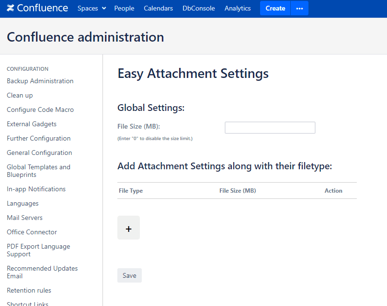
Task: Open the three-dots more menu beside Create
Action: tap(299, 8)
